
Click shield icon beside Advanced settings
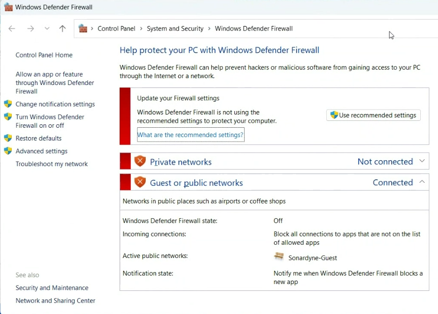point(8,150)
